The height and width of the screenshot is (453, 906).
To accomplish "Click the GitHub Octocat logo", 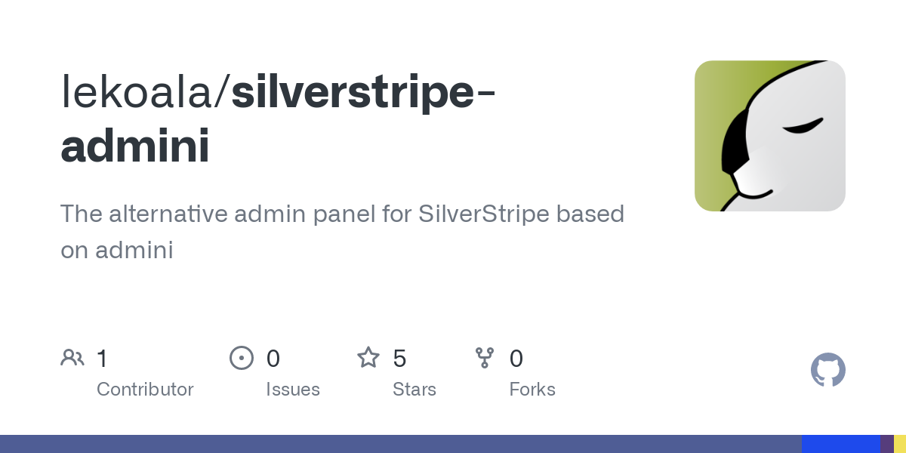I will coord(827,370).
